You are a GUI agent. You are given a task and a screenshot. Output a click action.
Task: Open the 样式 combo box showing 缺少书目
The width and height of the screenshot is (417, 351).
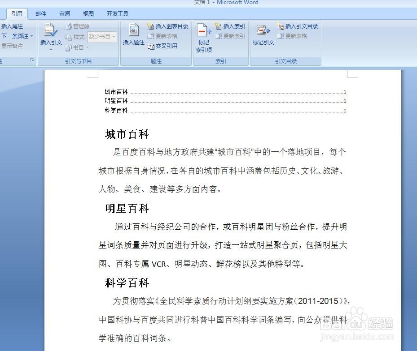[102, 37]
